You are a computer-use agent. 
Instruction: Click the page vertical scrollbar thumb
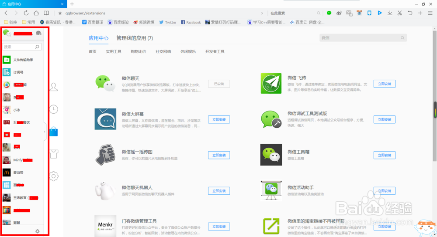pyautogui.click(x=434, y=96)
